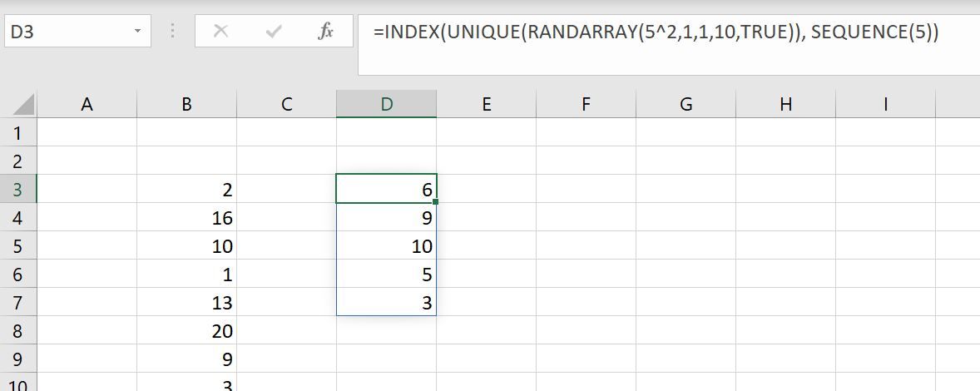Select row 8 header

(18, 330)
